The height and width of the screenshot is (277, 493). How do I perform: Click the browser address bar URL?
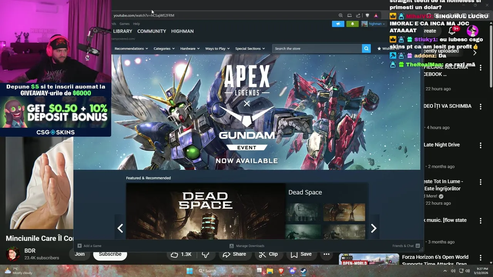click(144, 15)
